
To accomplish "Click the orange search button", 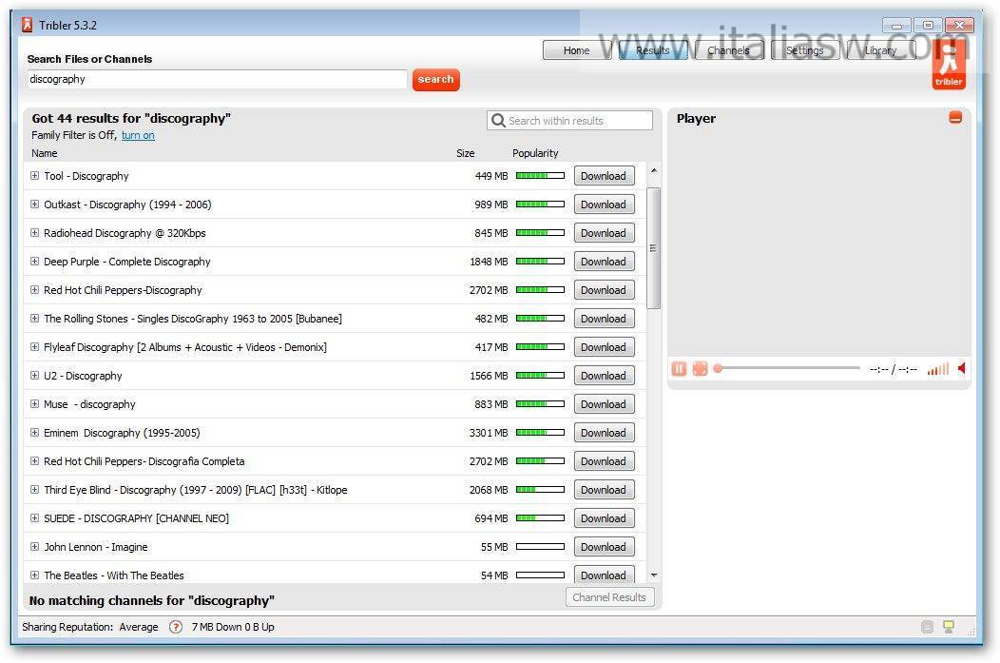I will click(435, 80).
